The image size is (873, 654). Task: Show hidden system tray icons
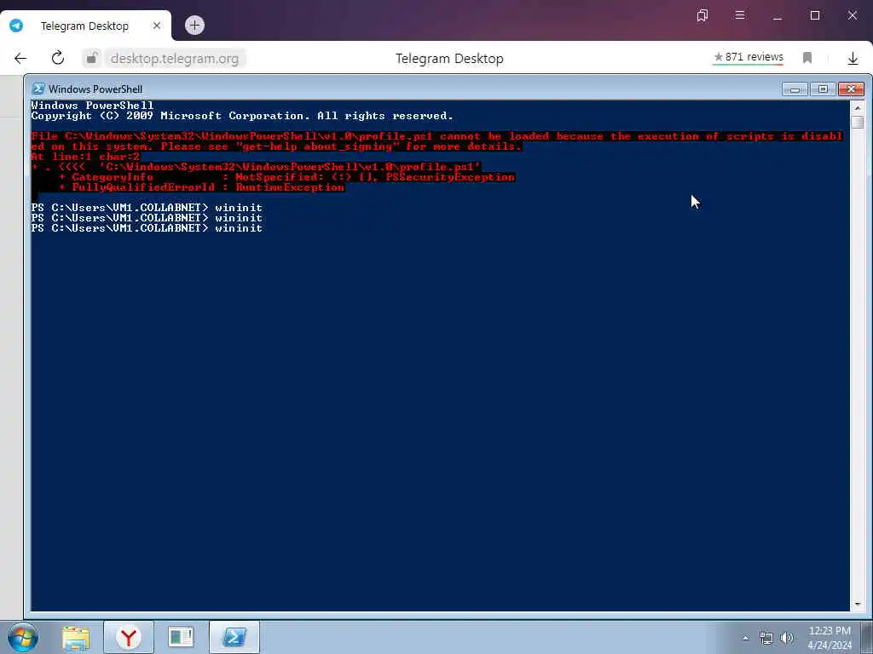(x=745, y=638)
